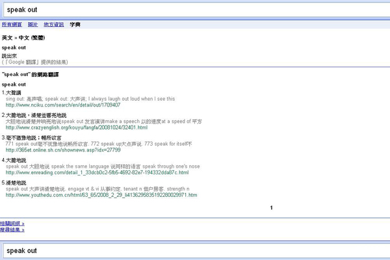Click the second blue link with an arrow above the bottom search box

click(12, 229)
